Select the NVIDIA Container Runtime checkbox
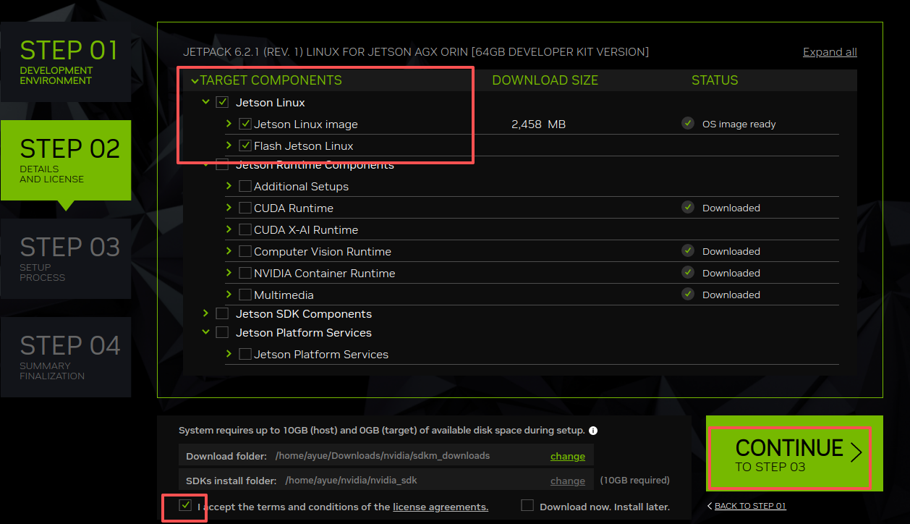The image size is (910, 524). [x=245, y=273]
